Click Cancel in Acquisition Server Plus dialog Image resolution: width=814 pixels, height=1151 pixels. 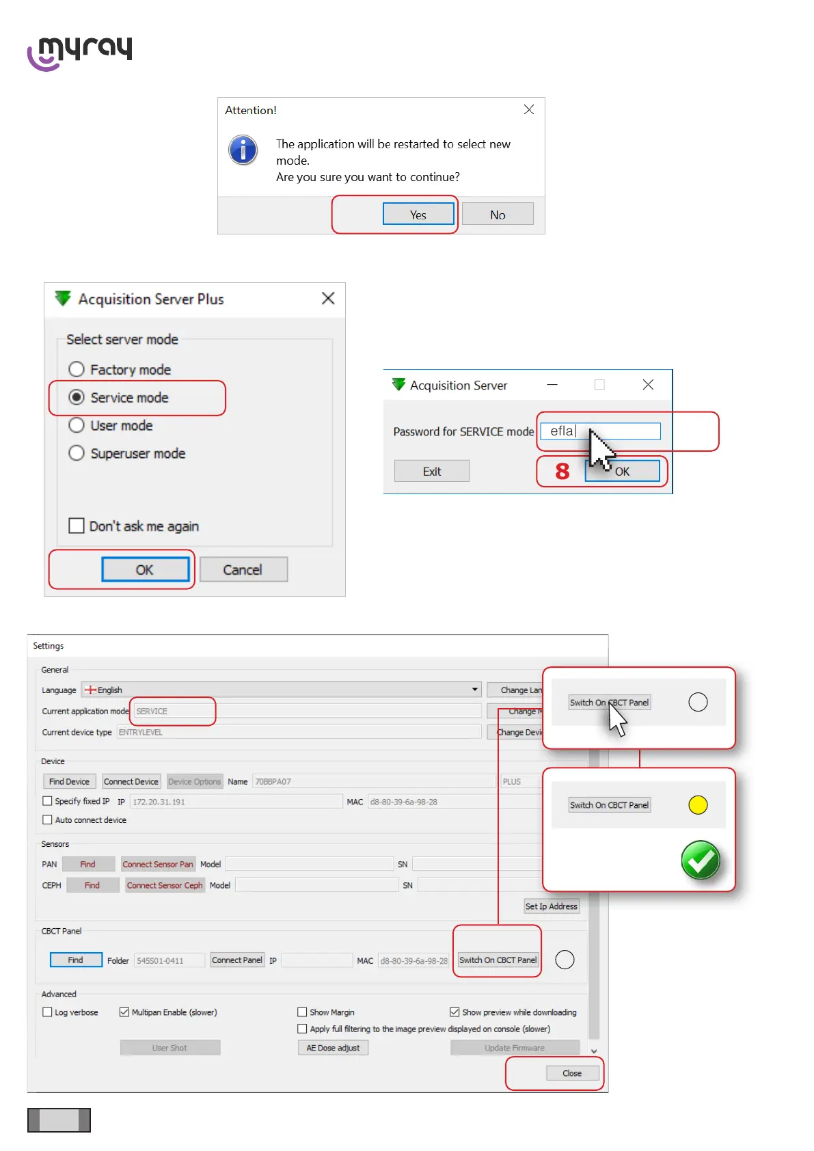pos(243,569)
